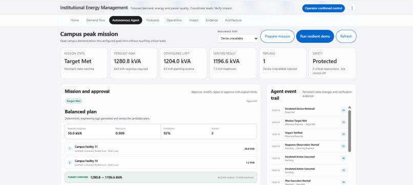413x185 pixels.
Task: Start the Run resilient demo button
Action: click(315, 36)
